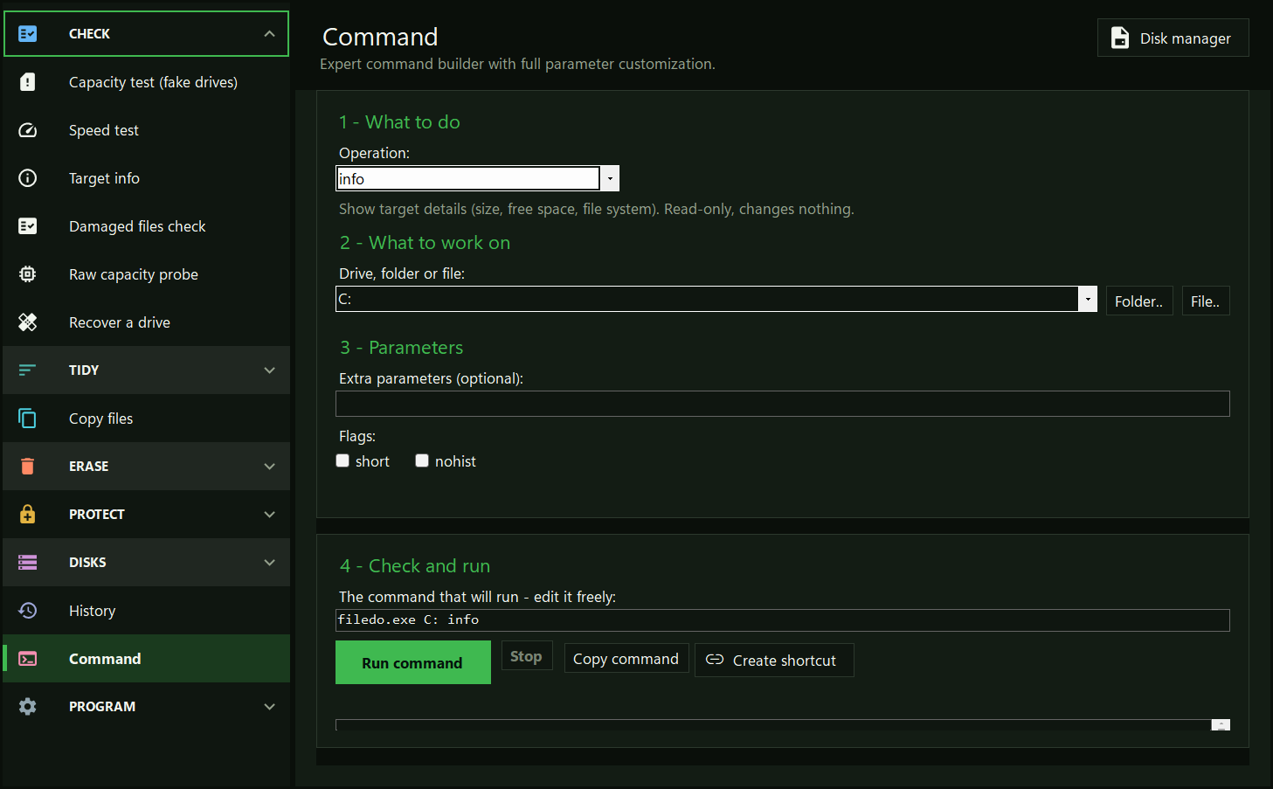Expand the DISKS section chevron
This screenshot has width=1273, height=789.
[x=269, y=563]
